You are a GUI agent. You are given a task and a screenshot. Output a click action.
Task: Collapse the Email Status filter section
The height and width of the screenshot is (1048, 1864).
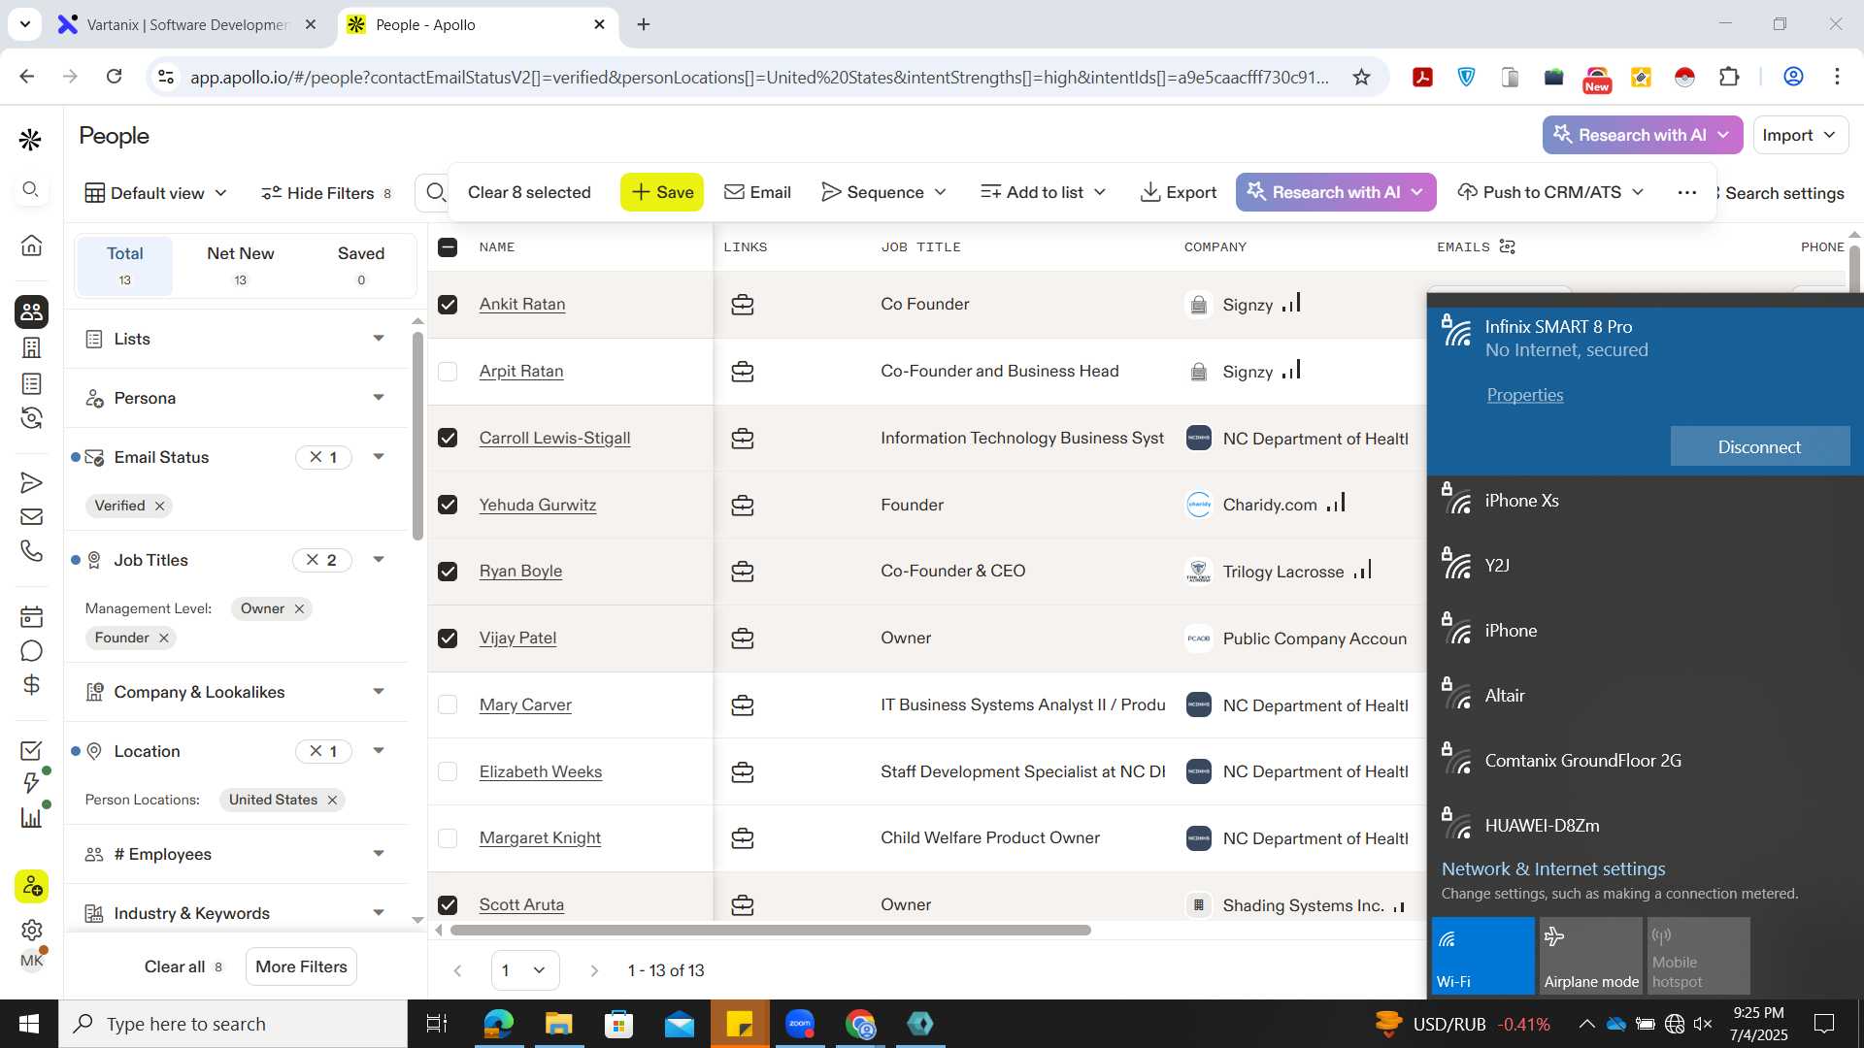379,457
